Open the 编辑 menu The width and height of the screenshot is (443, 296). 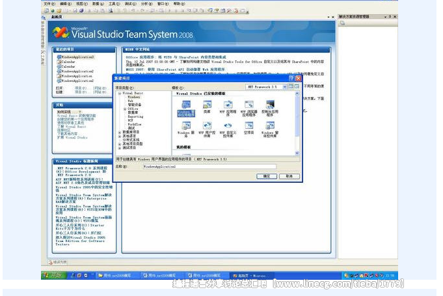[x=66, y=4]
